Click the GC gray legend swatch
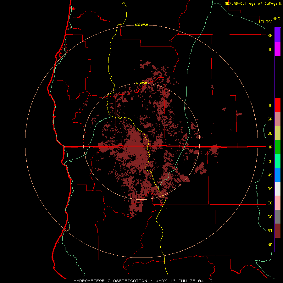Screen dimensions: 283x283 click(x=278, y=217)
